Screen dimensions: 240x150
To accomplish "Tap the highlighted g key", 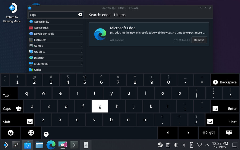I will 100,106.
